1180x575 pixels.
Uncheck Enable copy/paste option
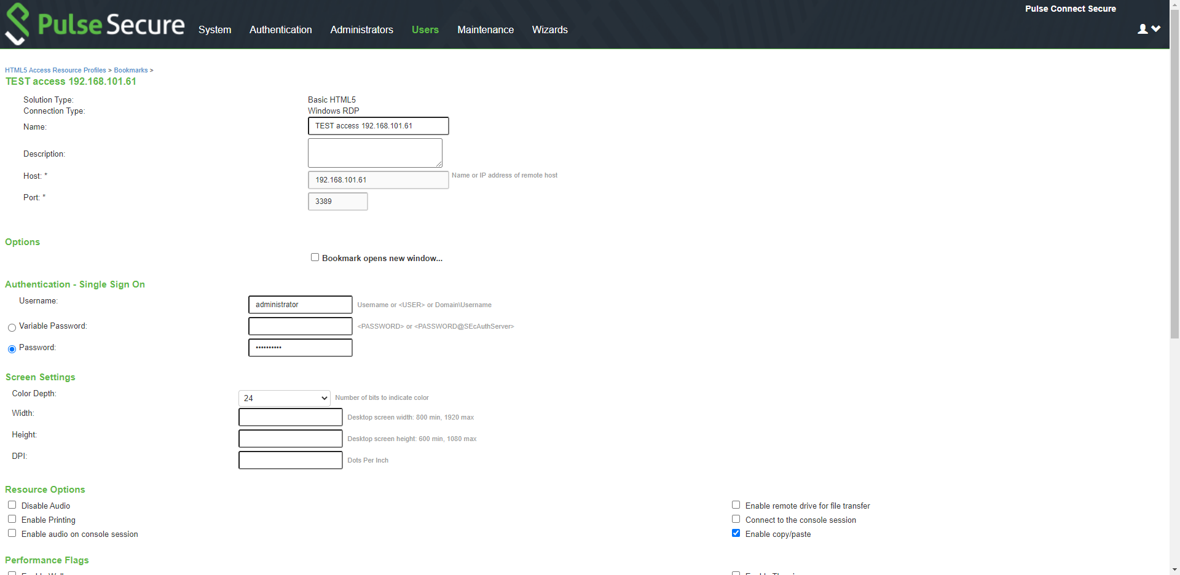736,533
